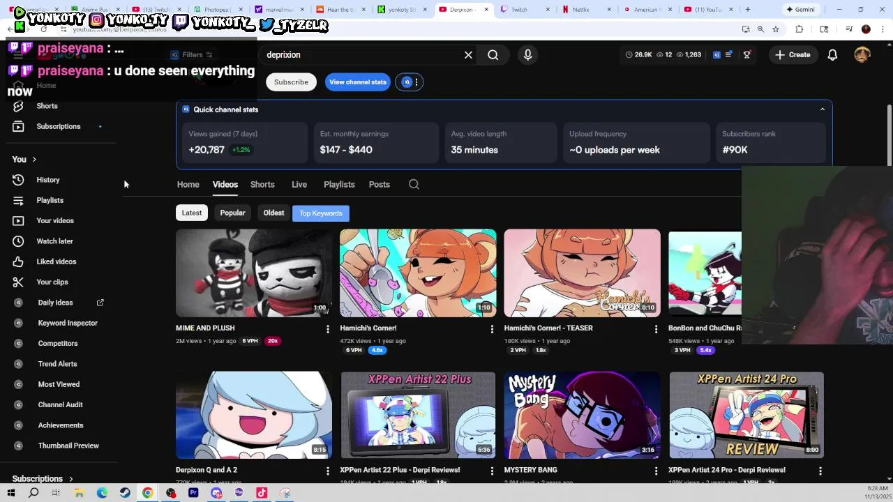Viewport: 893px width, 502px height.
Task: Open the MYSTERY BANG video thumbnail
Action: [582, 415]
